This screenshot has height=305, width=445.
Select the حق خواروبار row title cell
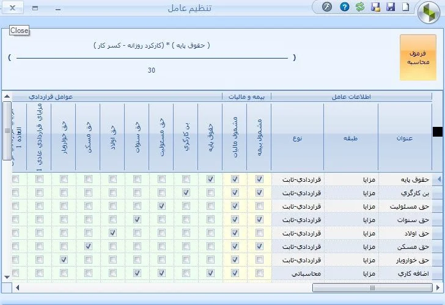click(405, 260)
